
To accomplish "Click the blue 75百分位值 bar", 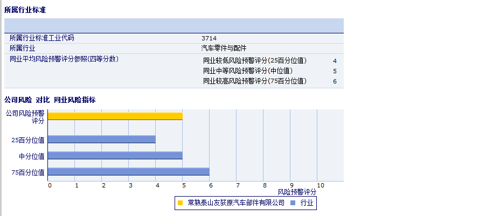I will pos(129,172).
